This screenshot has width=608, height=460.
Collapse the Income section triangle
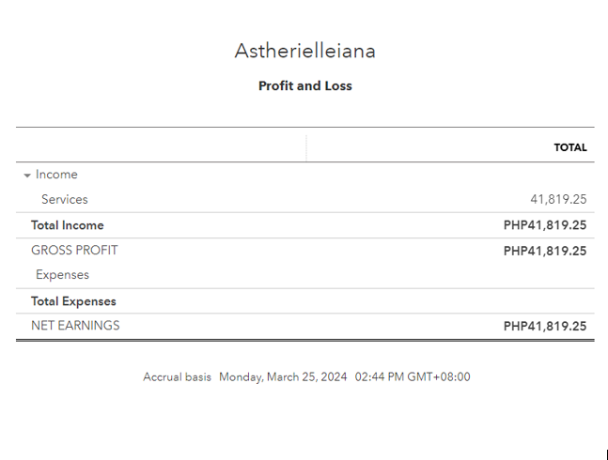[x=27, y=176]
